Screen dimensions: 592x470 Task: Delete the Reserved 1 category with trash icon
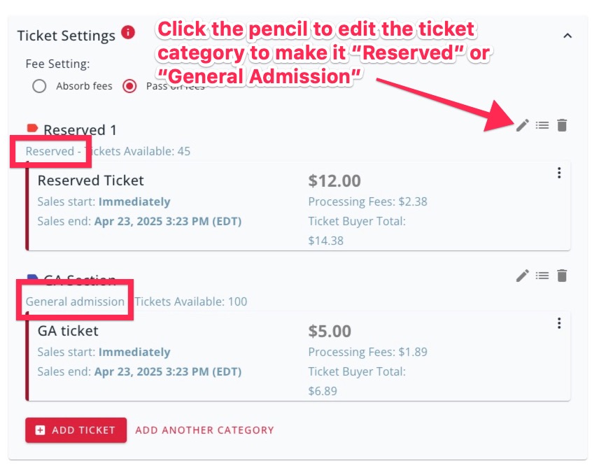click(x=562, y=125)
